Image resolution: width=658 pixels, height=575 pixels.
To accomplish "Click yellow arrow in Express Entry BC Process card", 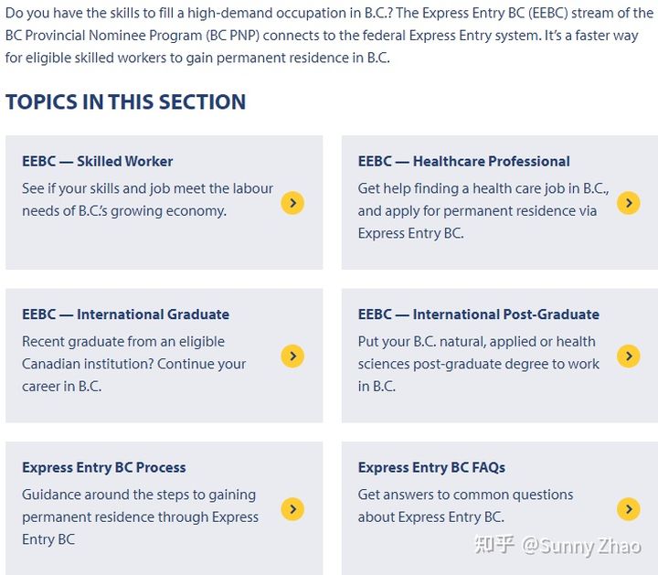I will pos(292,509).
